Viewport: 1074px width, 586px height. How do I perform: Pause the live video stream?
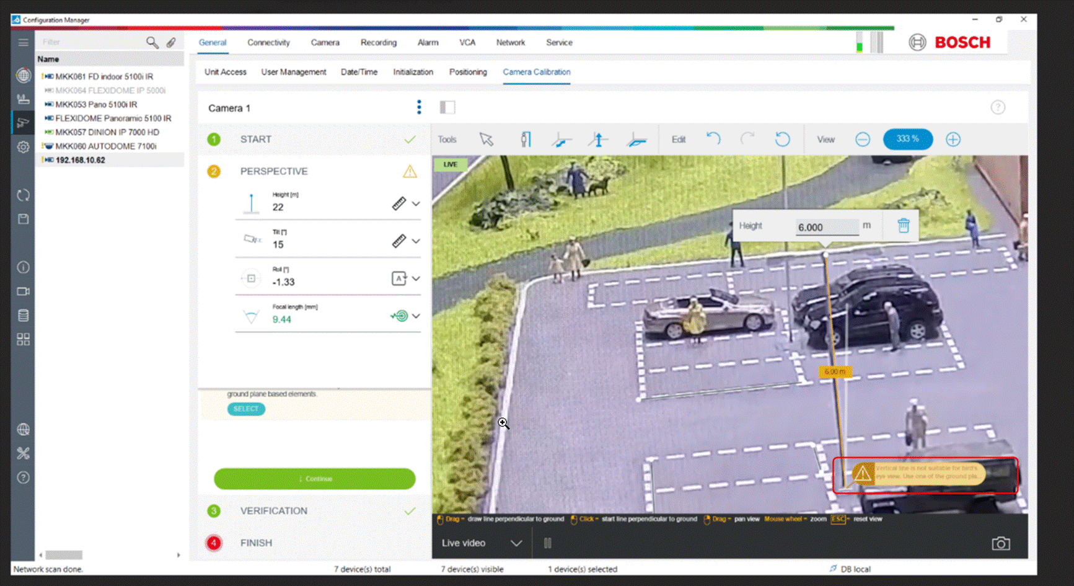pos(548,543)
